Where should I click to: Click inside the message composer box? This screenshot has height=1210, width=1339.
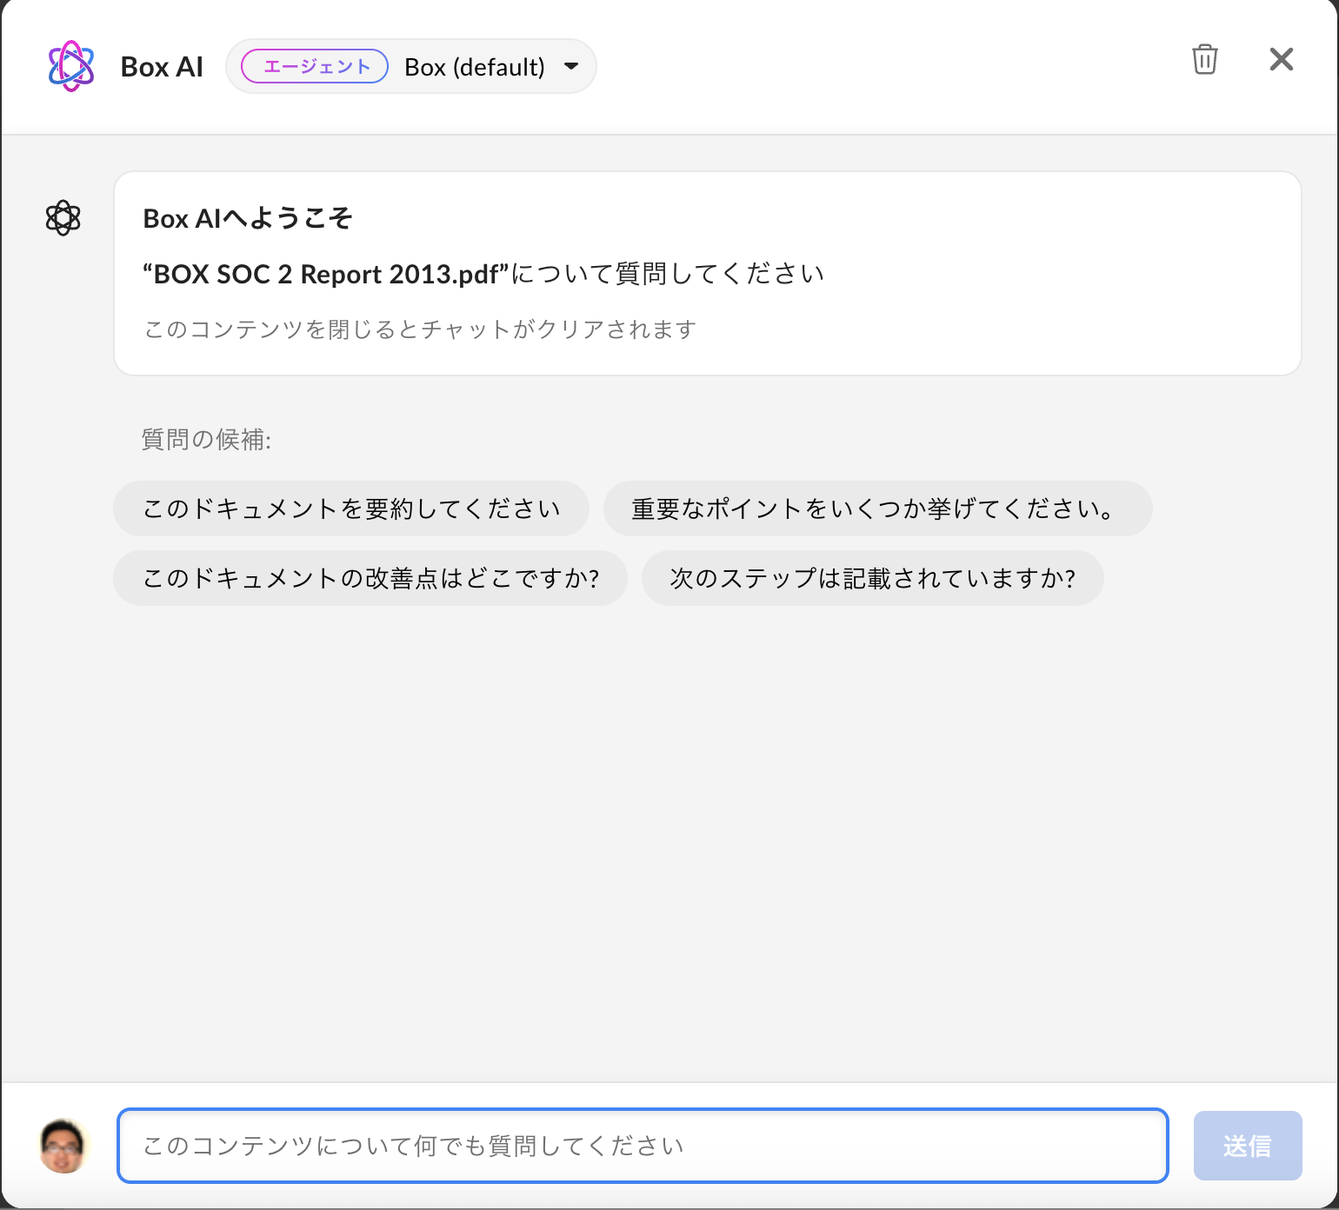[643, 1146]
